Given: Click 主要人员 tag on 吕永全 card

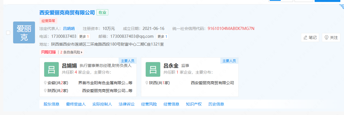Looking at the screenshot, I should pos(229,61).
